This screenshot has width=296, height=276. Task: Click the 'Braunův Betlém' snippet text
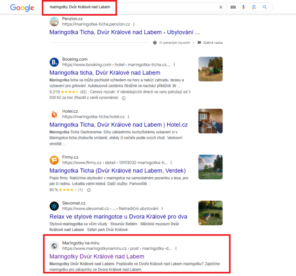point(124,224)
